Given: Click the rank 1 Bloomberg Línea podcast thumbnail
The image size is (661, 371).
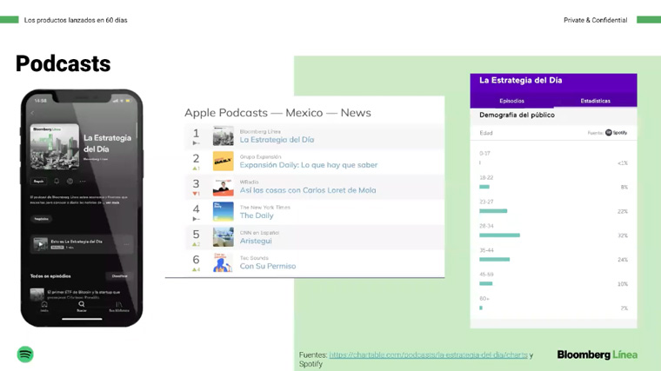Looking at the screenshot, I should 223,136.
